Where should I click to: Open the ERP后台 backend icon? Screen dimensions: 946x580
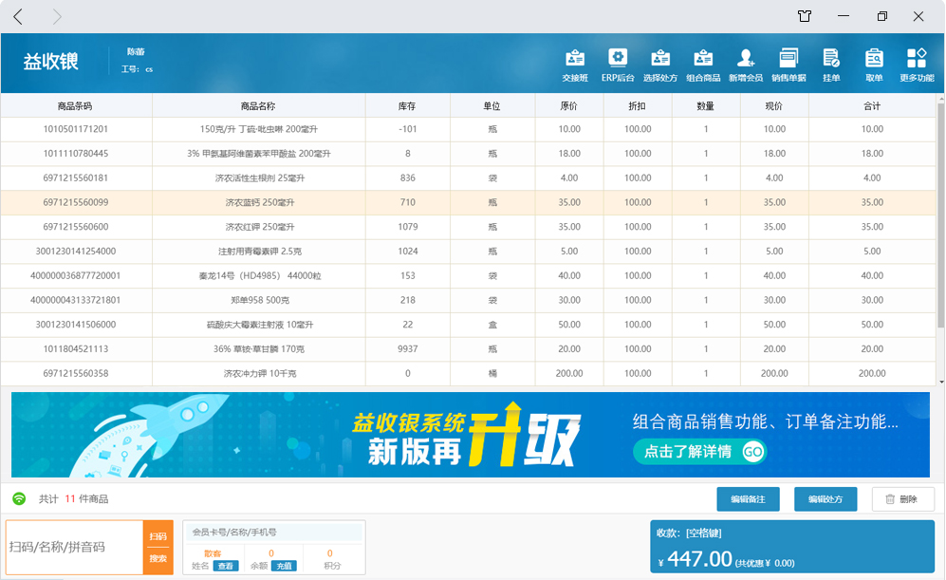tap(618, 64)
